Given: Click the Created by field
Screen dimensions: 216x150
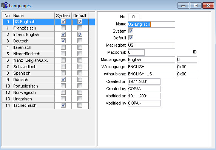Looking at the screenshot, I should (144, 89).
